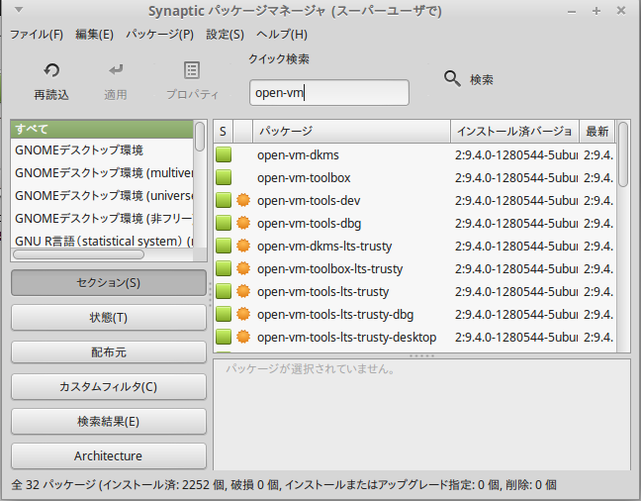The image size is (641, 501).
Task: Click the Architecture button
Action: [x=109, y=456]
